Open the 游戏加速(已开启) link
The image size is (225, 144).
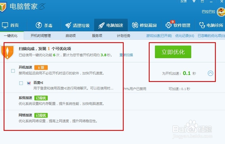click(159, 36)
